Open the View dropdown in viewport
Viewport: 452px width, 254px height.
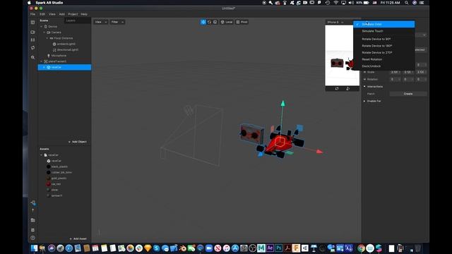point(100,22)
